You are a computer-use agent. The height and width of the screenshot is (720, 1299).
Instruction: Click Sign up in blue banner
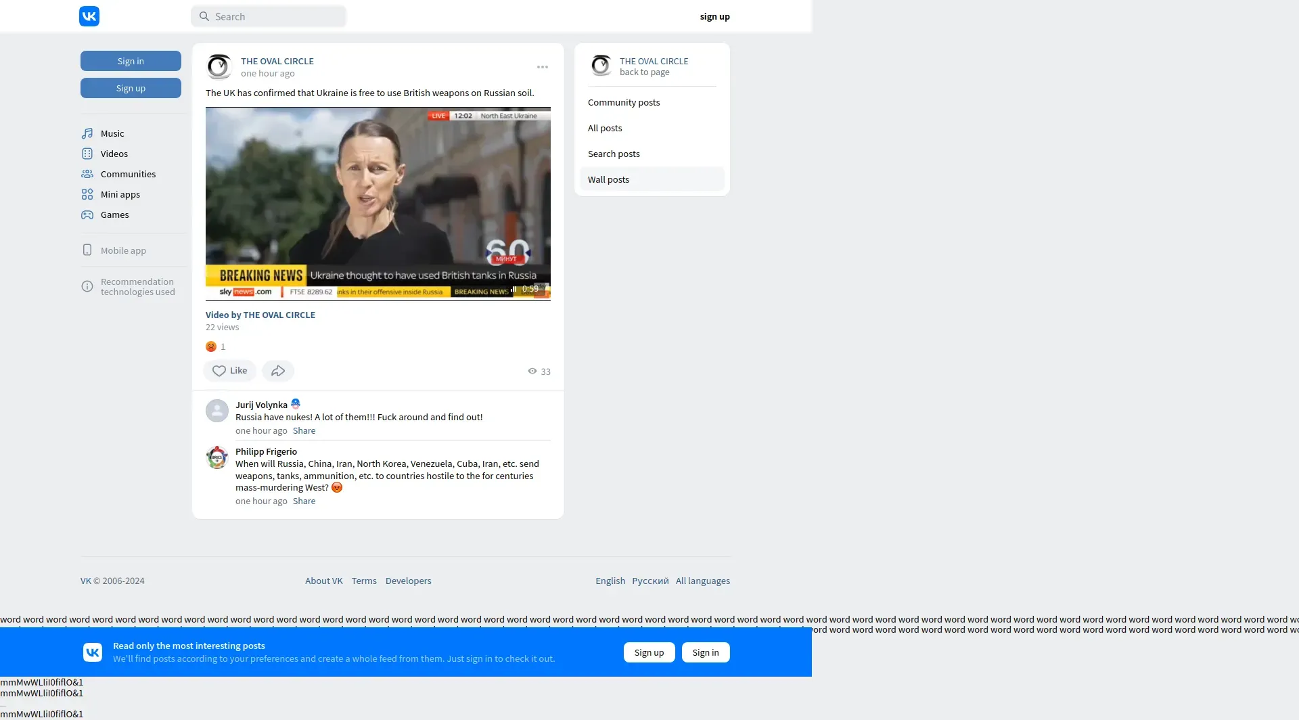click(x=649, y=652)
